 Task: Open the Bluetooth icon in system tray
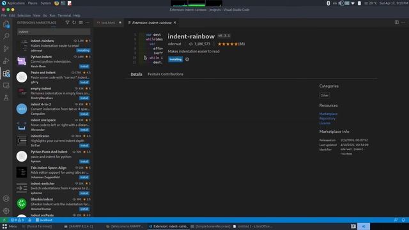click(x=328, y=3)
